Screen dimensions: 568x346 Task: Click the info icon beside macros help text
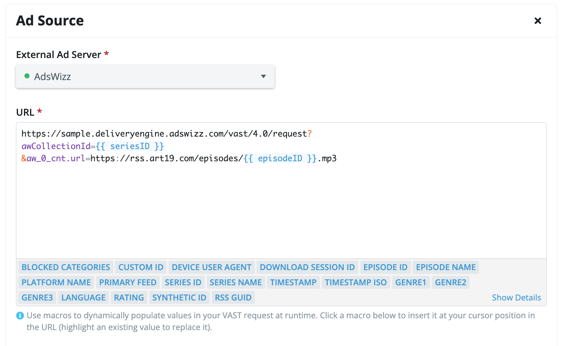[x=20, y=316]
